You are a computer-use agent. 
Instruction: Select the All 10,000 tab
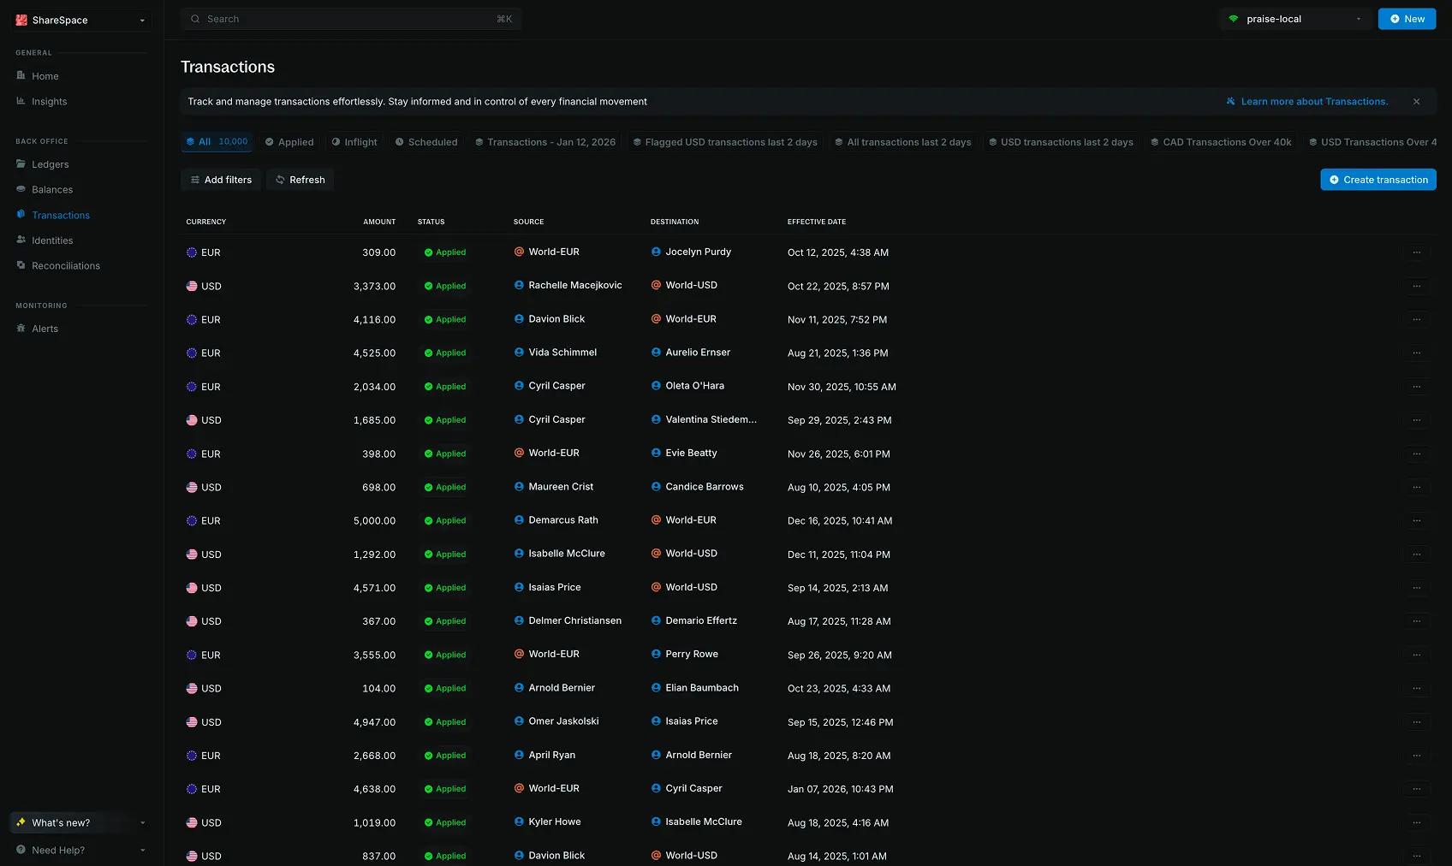[217, 142]
